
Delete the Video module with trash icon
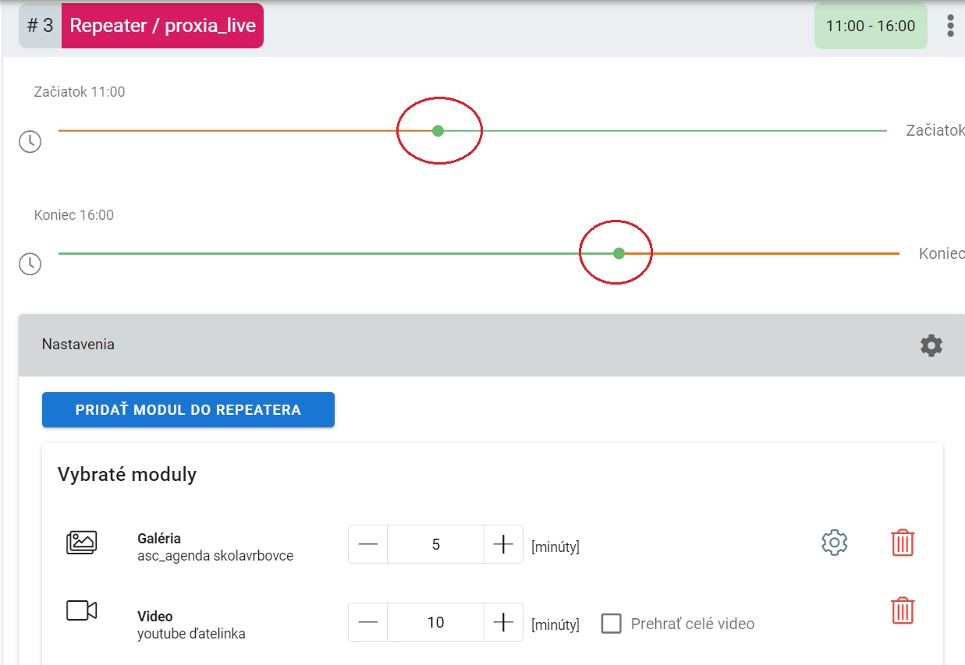[x=903, y=610]
